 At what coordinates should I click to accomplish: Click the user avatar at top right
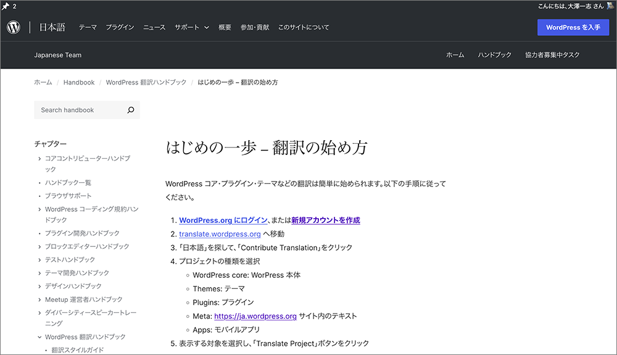pos(610,6)
